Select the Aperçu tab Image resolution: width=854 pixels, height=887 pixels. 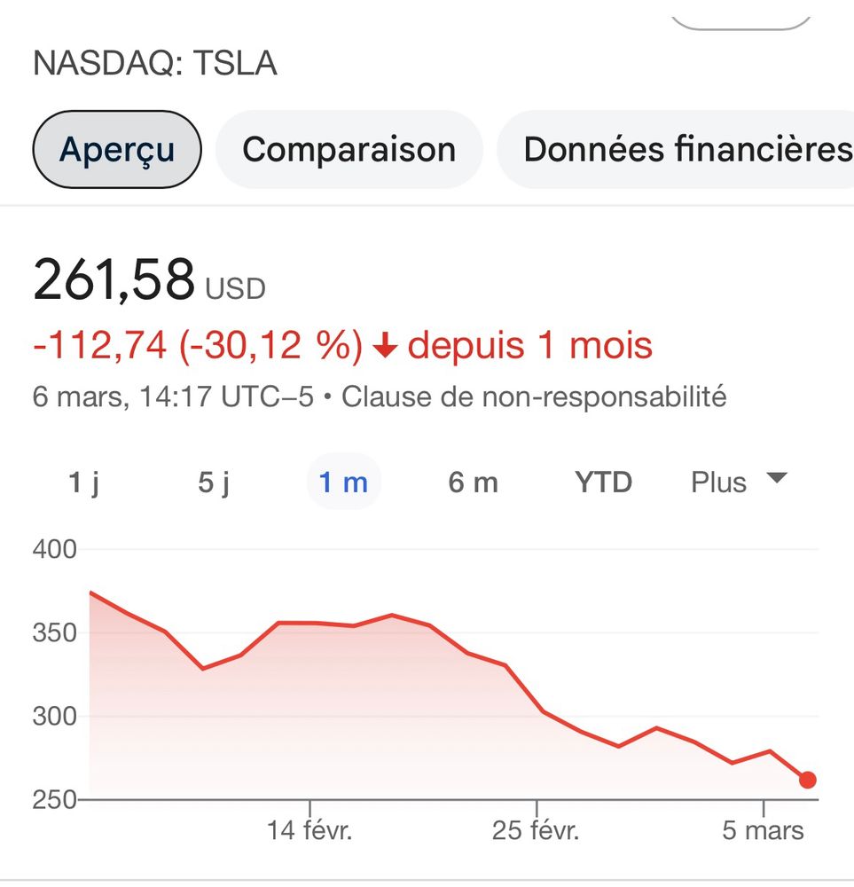[x=117, y=149]
